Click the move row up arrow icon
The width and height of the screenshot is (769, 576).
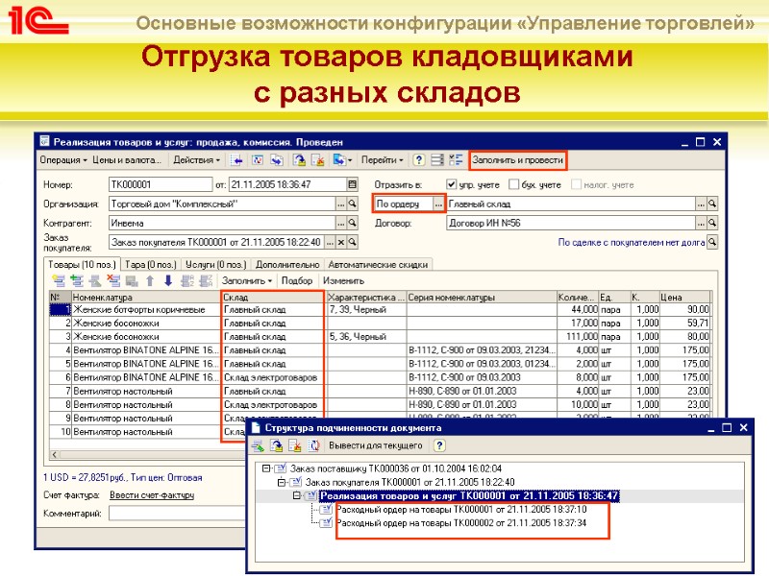pos(148,280)
